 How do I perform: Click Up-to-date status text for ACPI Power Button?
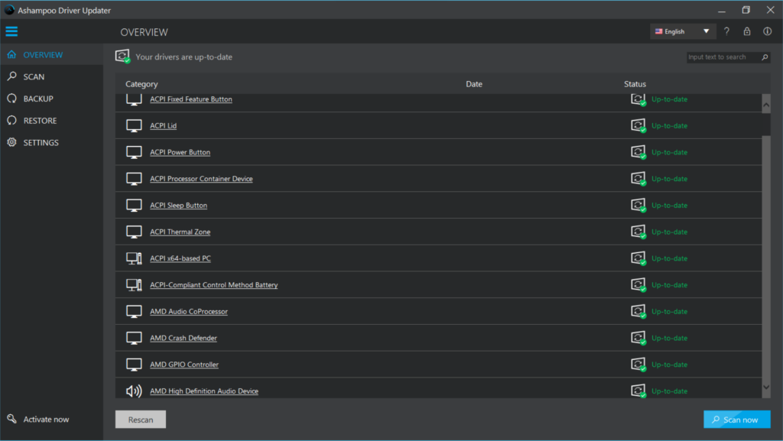(669, 152)
